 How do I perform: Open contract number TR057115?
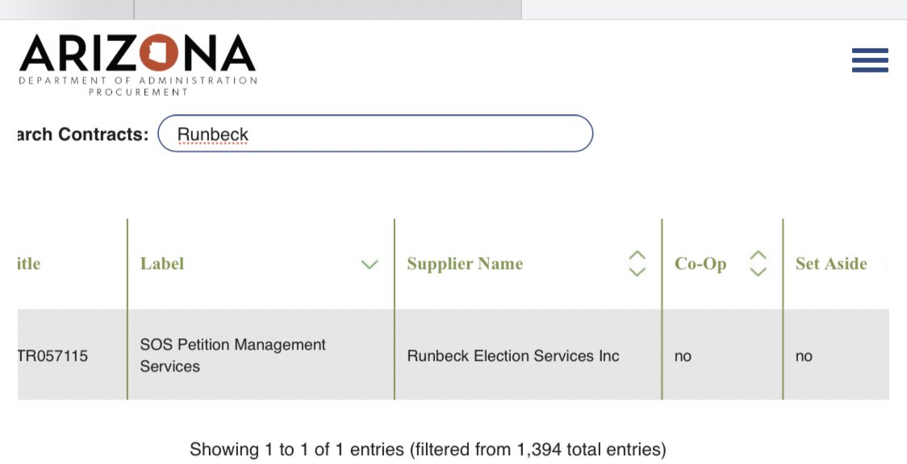click(52, 356)
